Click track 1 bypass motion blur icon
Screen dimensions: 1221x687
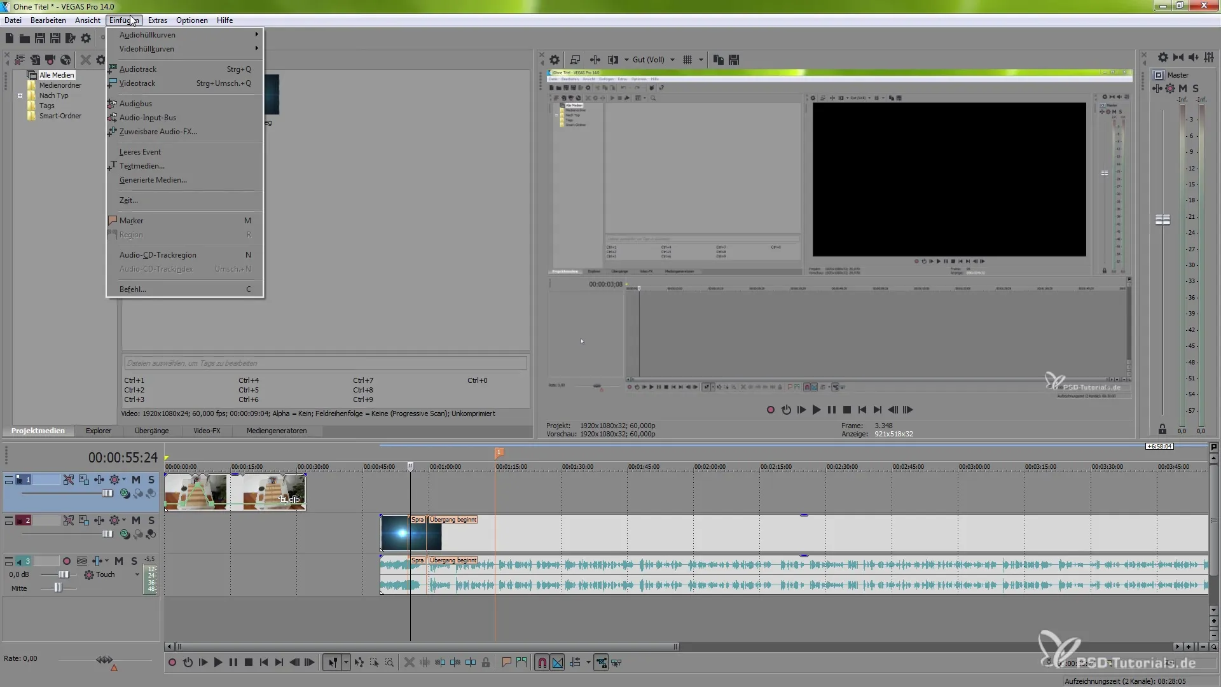click(68, 480)
